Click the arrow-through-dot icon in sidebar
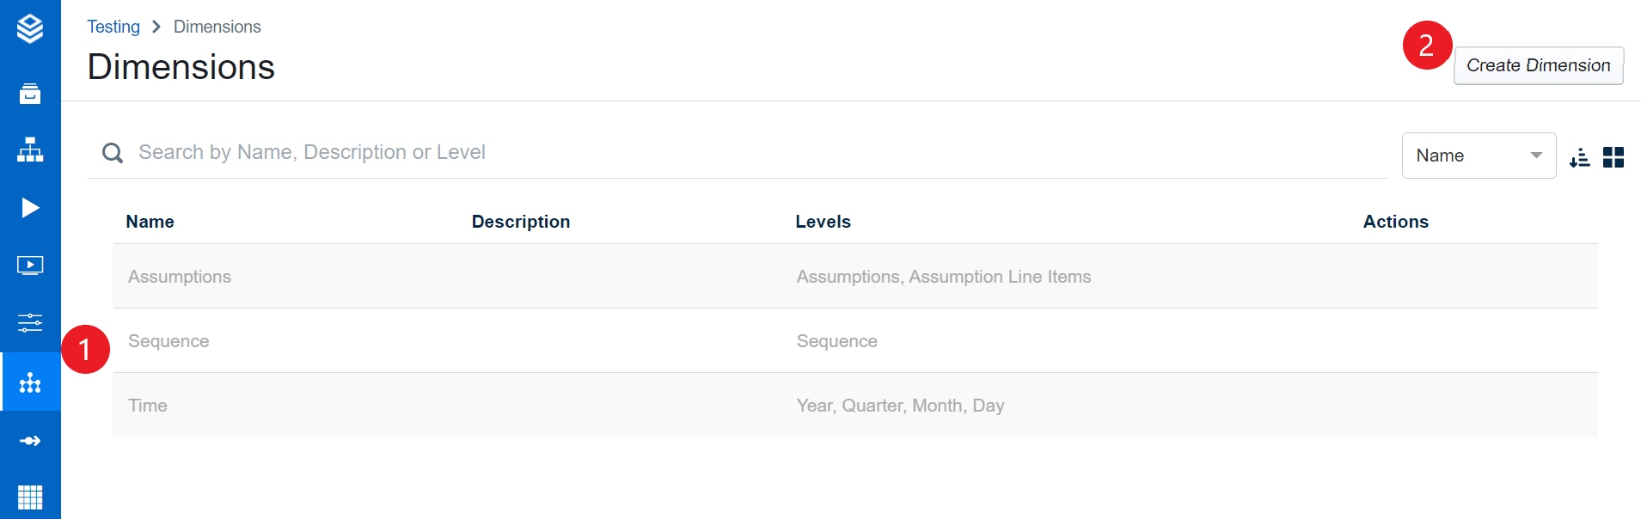This screenshot has height=519, width=1641. pos(30,441)
